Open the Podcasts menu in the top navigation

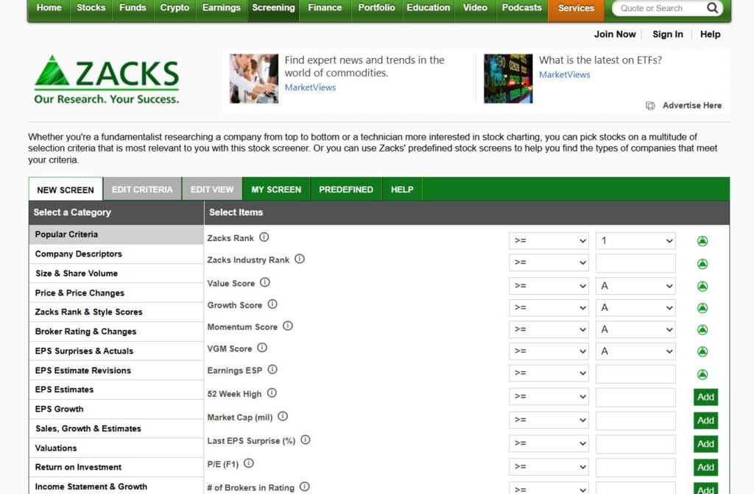(x=521, y=7)
